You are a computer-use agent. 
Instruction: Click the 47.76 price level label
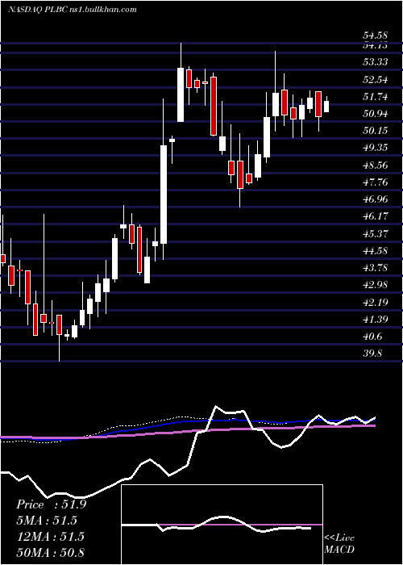click(x=376, y=182)
